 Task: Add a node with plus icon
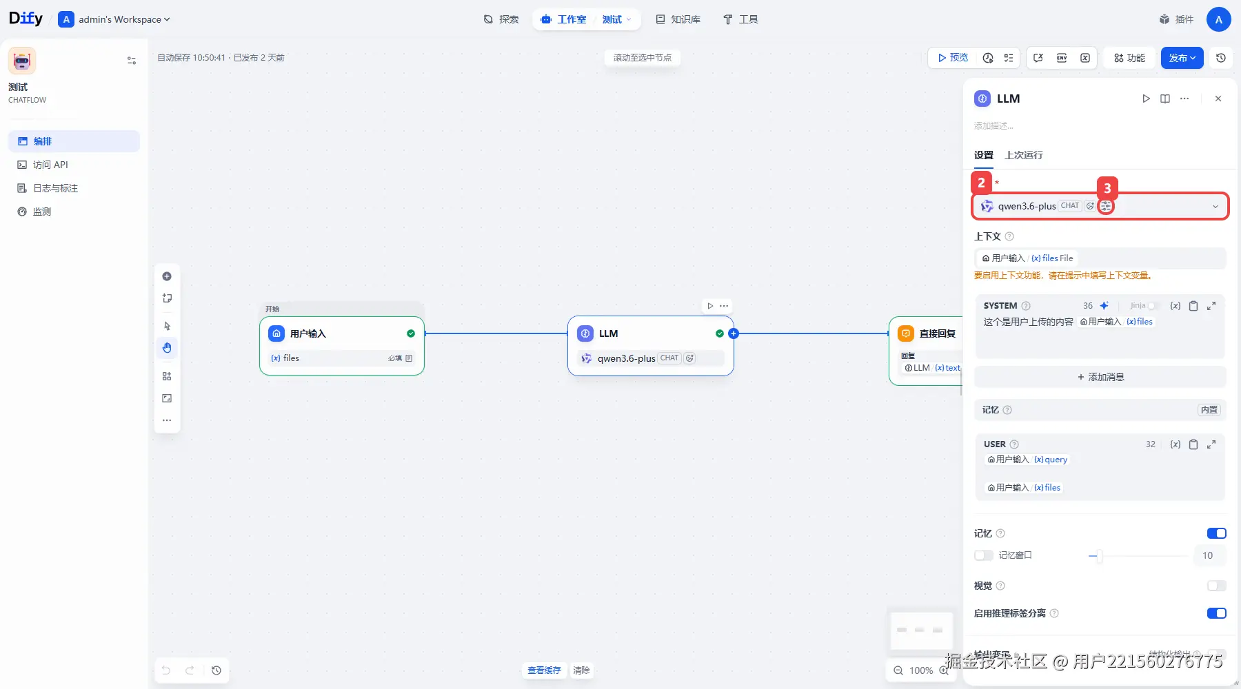[x=167, y=276]
